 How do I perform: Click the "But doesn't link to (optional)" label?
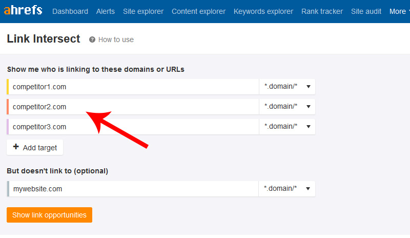click(x=57, y=171)
